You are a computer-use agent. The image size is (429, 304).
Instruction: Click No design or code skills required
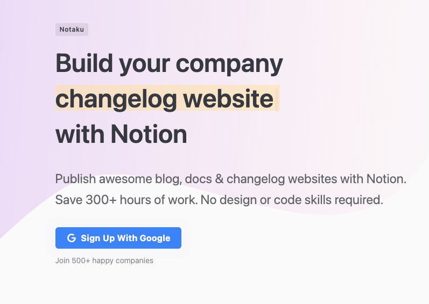click(292, 200)
